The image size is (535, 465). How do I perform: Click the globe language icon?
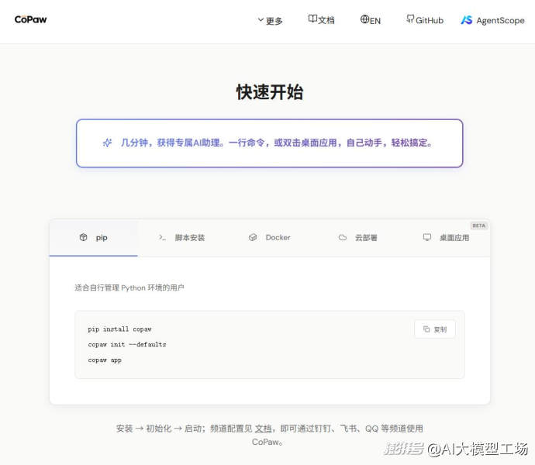click(x=364, y=19)
